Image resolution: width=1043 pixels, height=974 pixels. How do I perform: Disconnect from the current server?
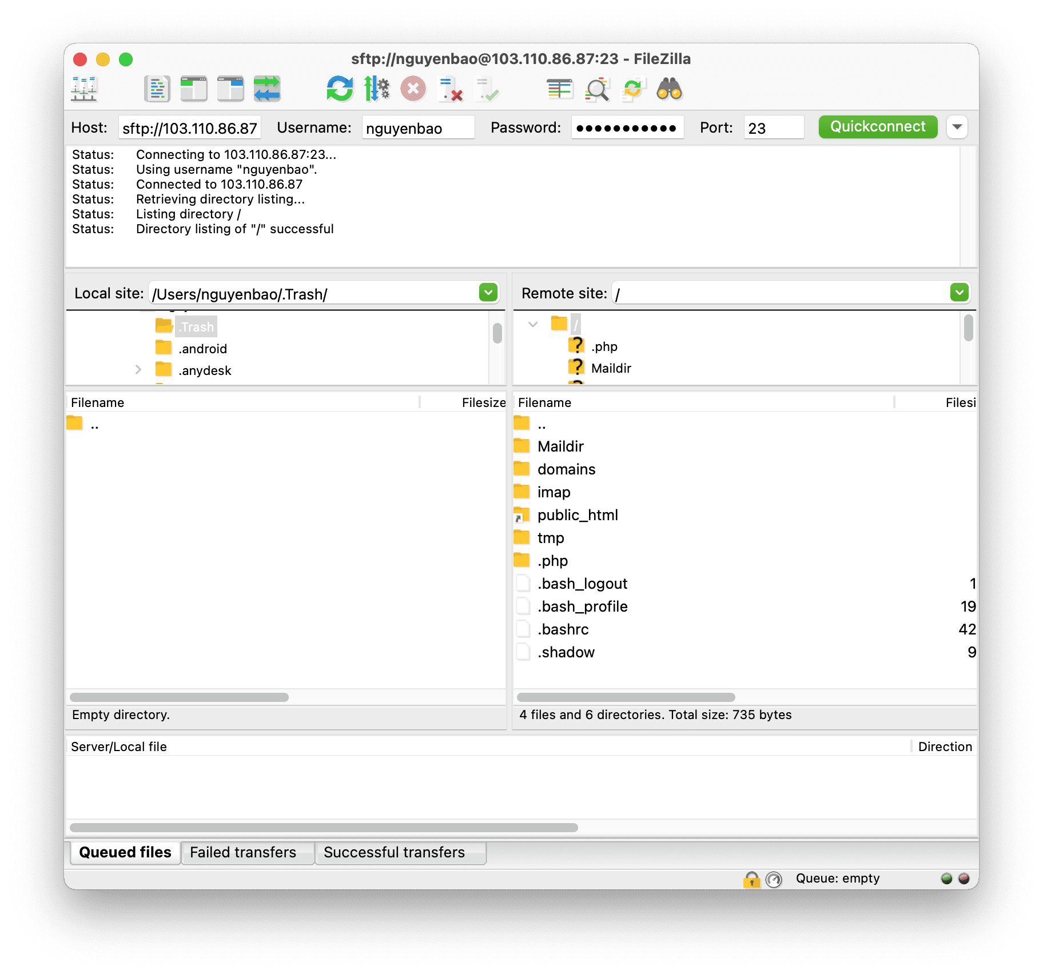[x=451, y=90]
